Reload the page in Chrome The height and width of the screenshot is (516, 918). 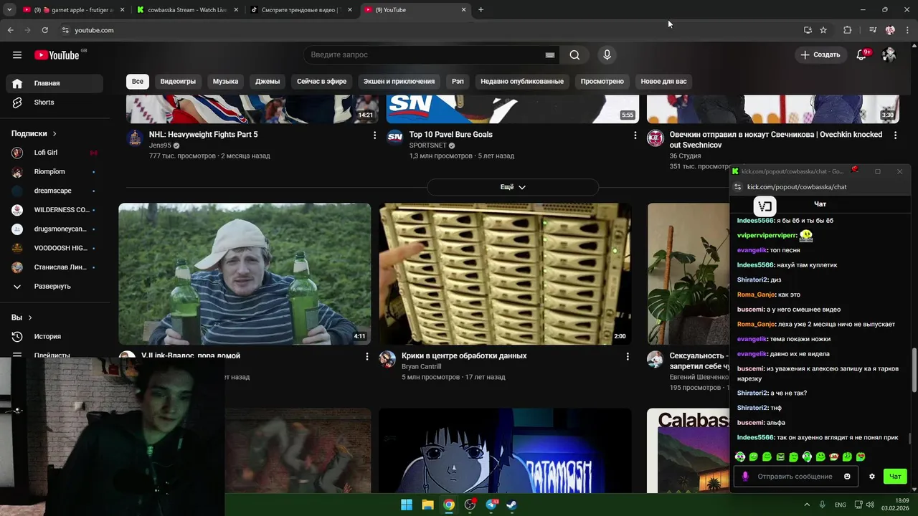point(44,30)
